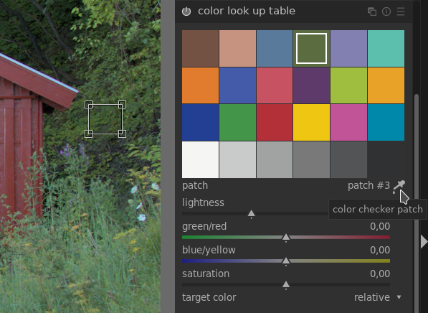Click the top-right picker area handle on image
Screen dimensions: 428x313
(122, 104)
